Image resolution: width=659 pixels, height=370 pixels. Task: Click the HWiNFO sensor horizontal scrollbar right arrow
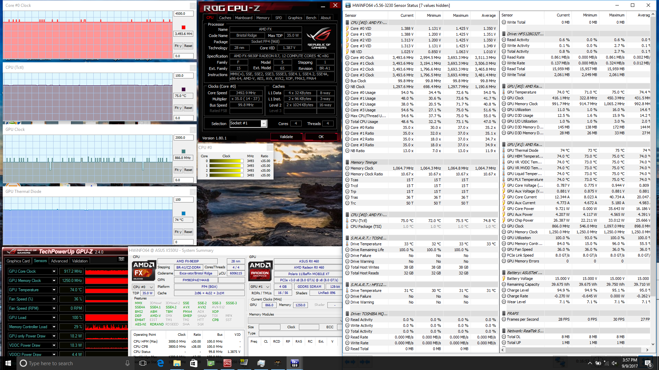(x=647, y=350)
